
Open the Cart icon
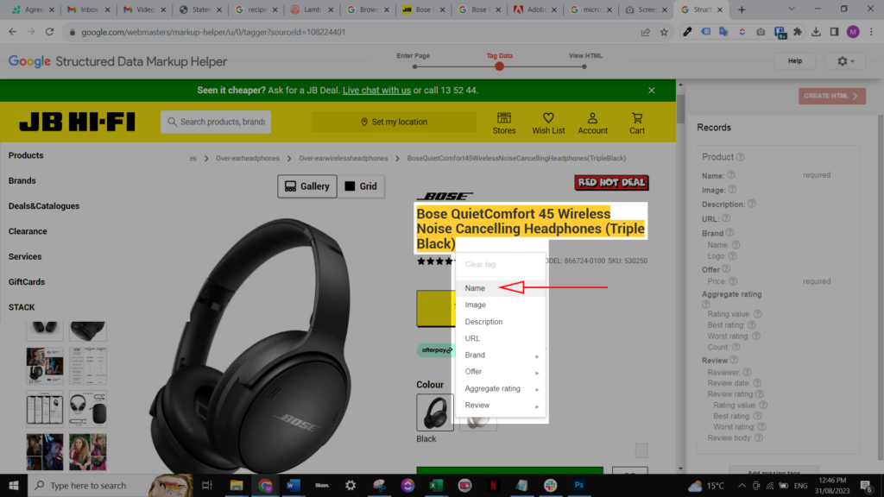click(636, 123)
